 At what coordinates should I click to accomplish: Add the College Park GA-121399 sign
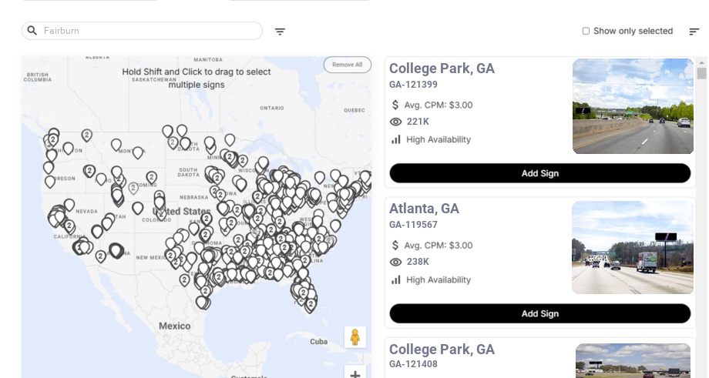click(539, 173)
